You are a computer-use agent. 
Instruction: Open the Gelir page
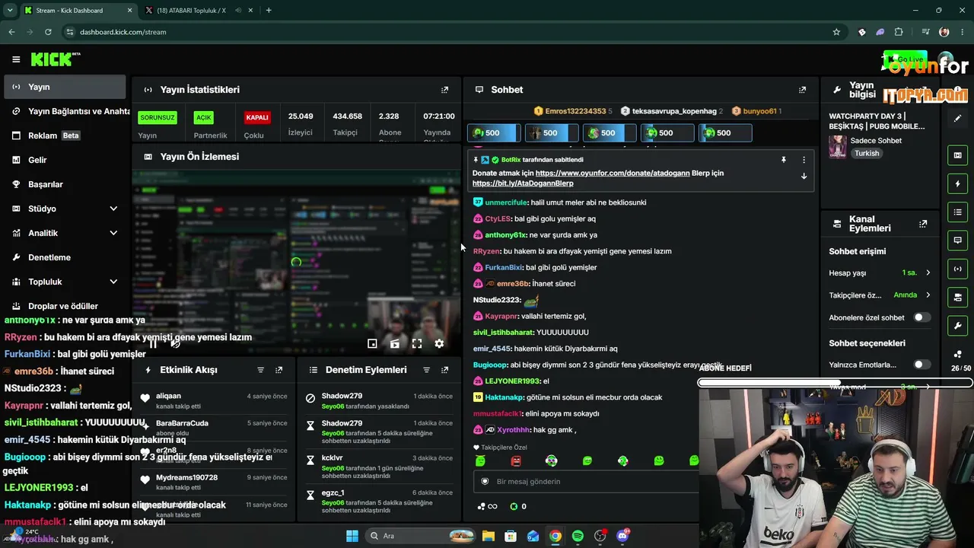coord(65,160)
